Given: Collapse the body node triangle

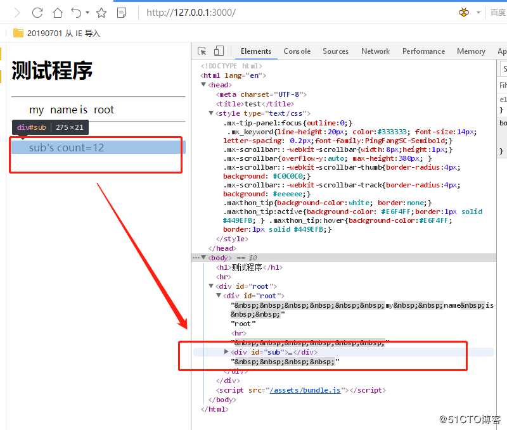Looking at the screenshot, I should [203, 258].
